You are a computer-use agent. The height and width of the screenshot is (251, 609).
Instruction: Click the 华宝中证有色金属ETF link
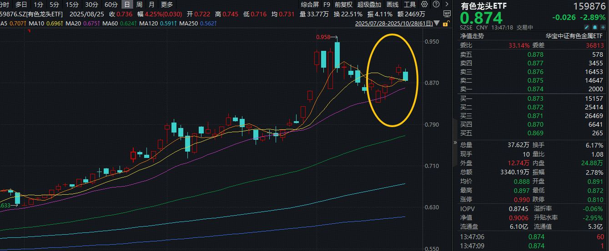(x=574, y=36)
